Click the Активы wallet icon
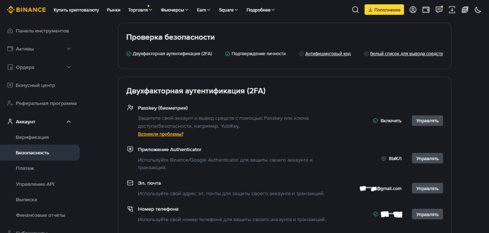Viewport: 489px width, 233px height. tap(10, 49)
